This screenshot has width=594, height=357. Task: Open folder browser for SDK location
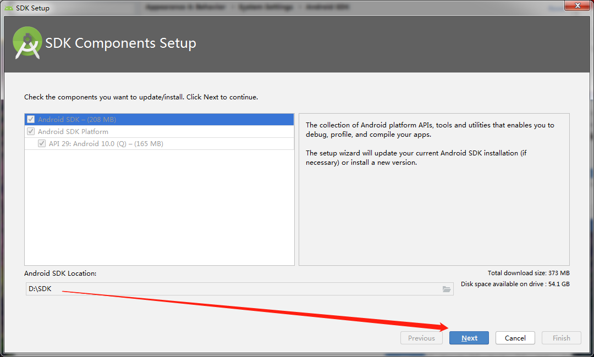(x=447, y=289)
